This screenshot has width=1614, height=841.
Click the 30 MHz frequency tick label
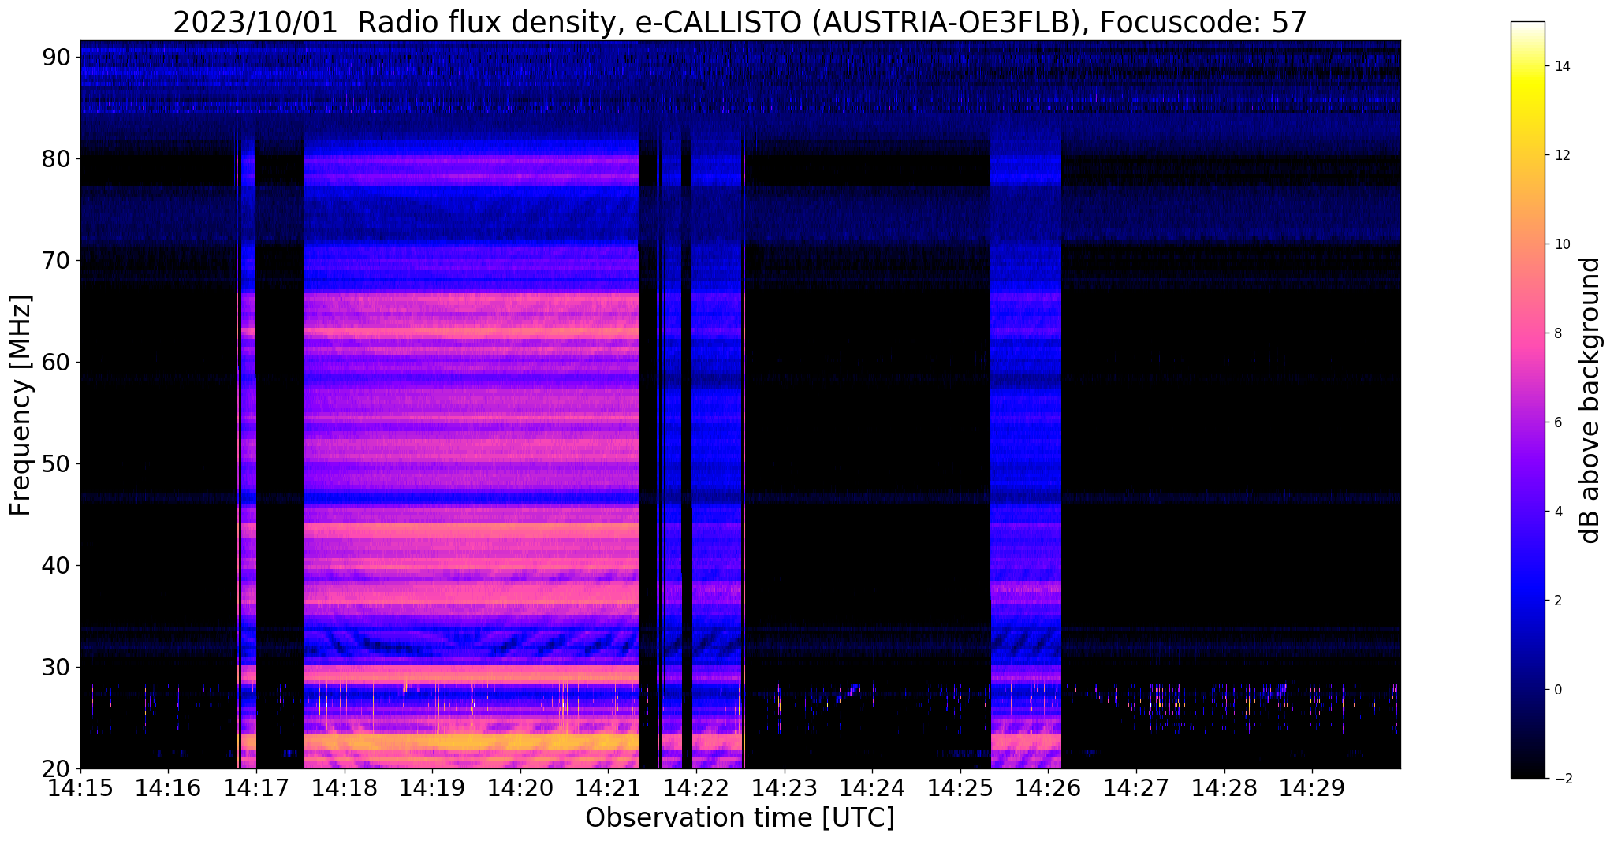click(x=58, y=667)
